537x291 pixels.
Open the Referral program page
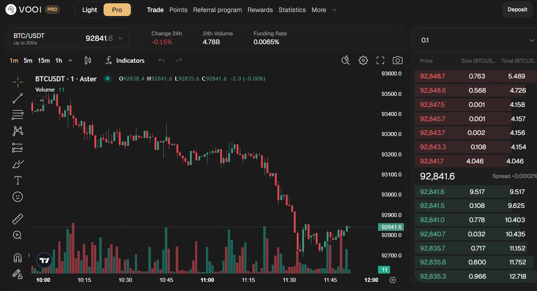point(217,9)
